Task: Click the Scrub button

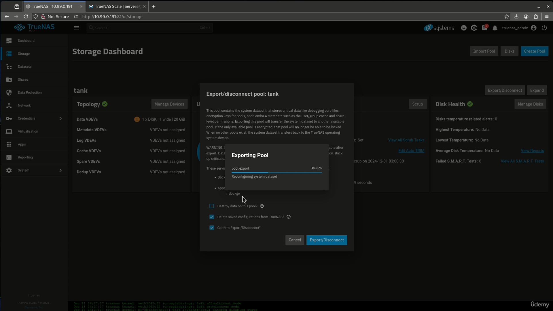Action: pyautogui.click(x=417, y=104)
